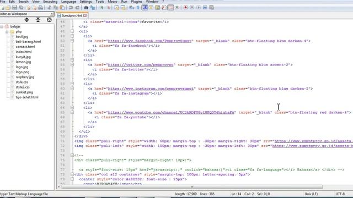Click the Print toolbar icon
This screenshot has width=353, height=198.
pyautogui.click(x=40, y=8)
